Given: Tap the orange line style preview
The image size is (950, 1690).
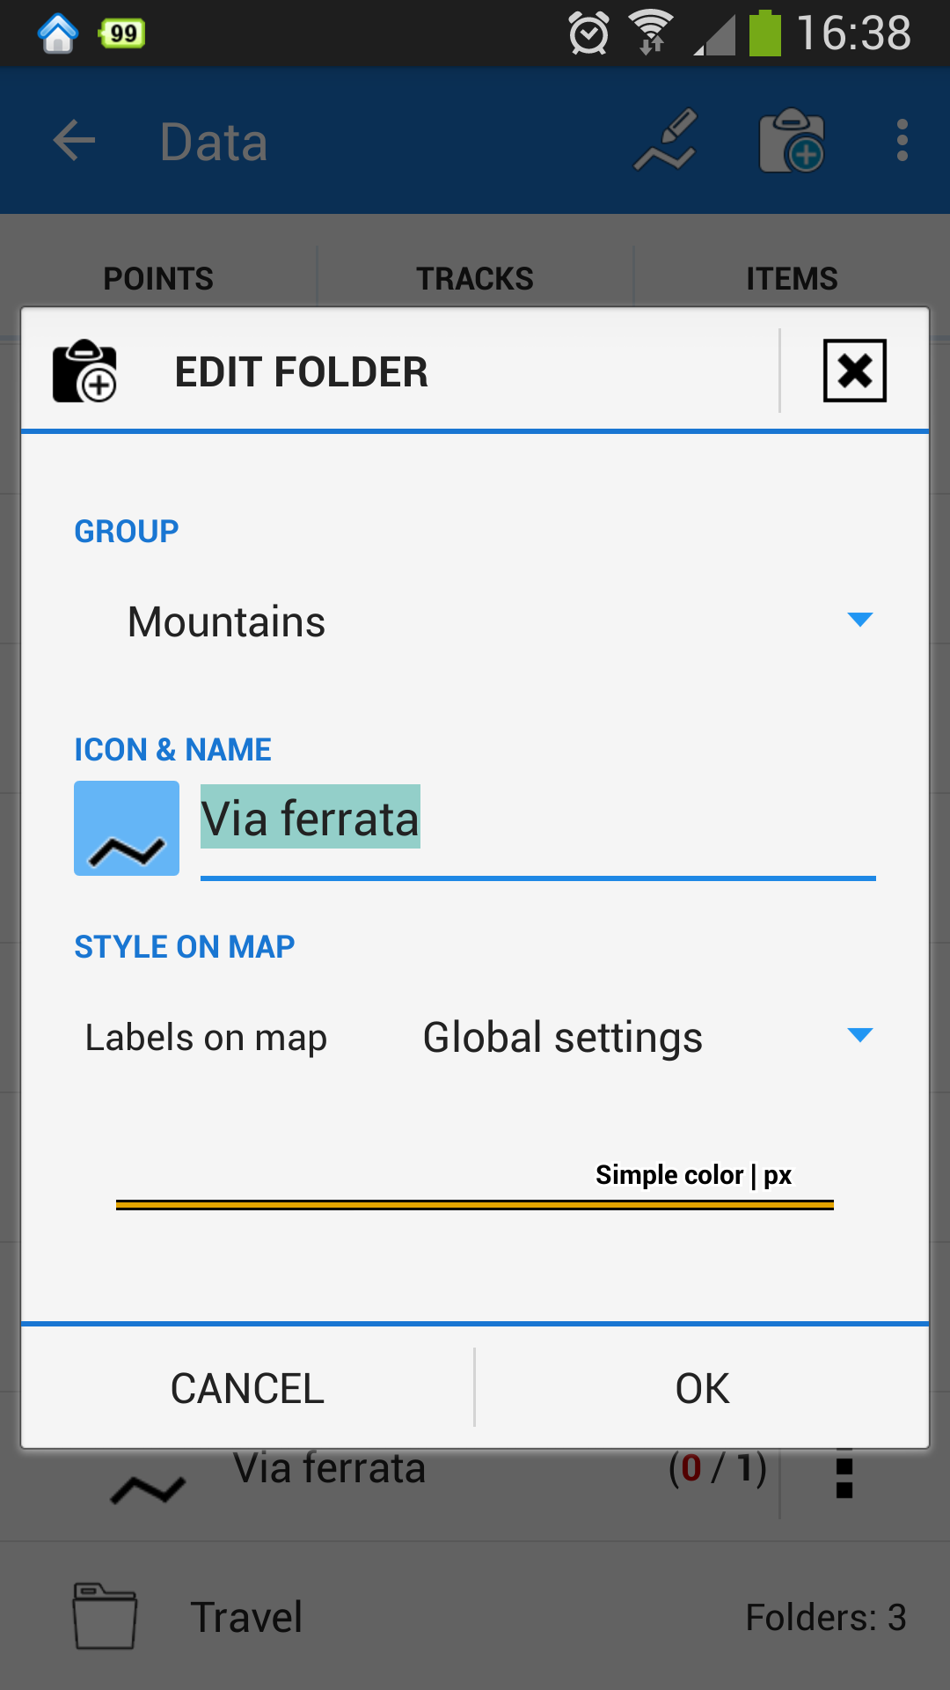Looking at the screenshot, I should (475, 1203).
